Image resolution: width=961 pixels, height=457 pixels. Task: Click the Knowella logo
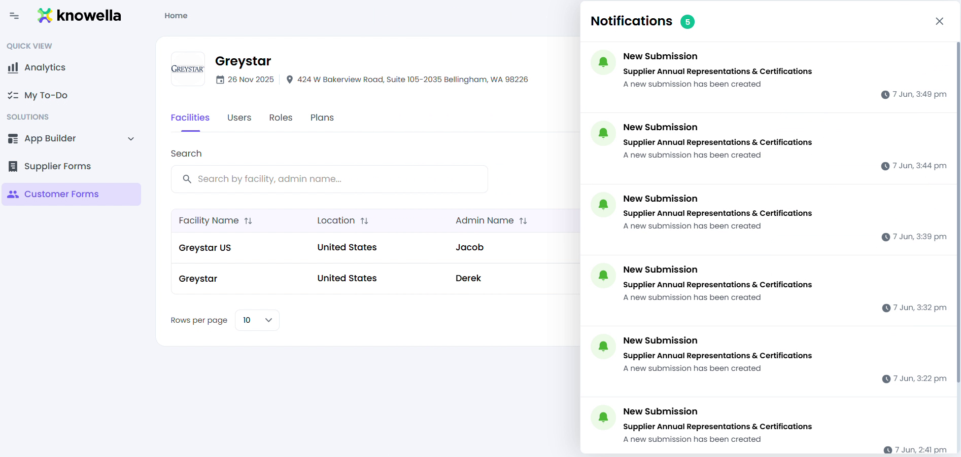click(x=79, y=16)
